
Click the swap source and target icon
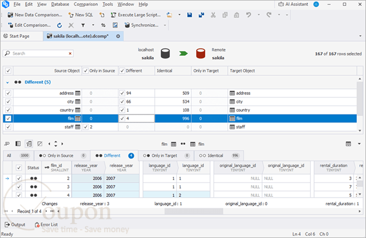pos(103,25)
